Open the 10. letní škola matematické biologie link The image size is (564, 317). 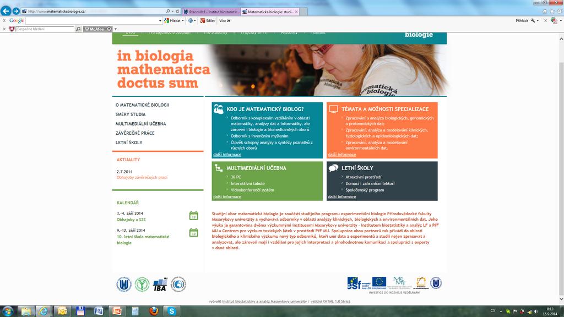pyautogui.click(x=143, y=240)
